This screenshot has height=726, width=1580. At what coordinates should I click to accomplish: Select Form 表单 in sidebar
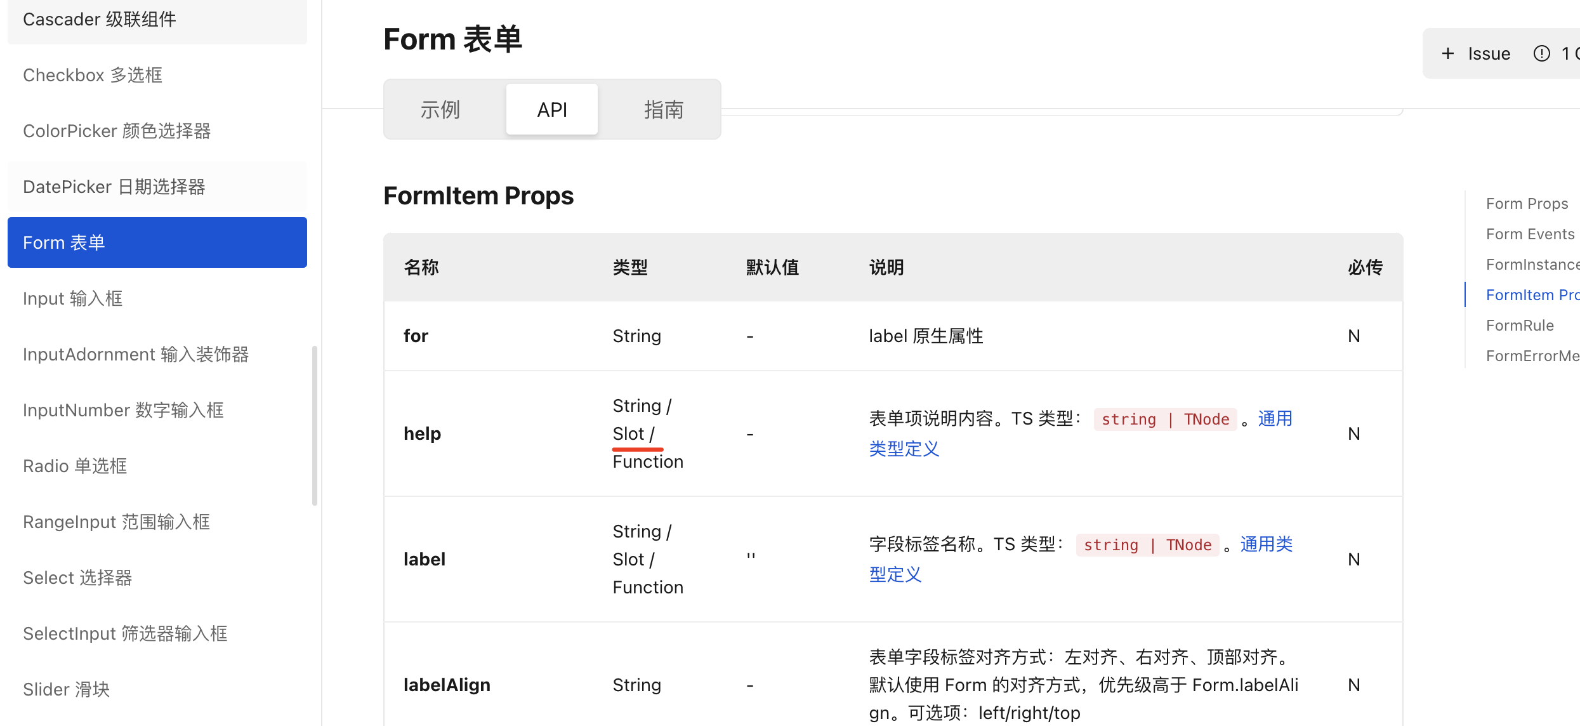pyautogui.click(x=157, y=242)
